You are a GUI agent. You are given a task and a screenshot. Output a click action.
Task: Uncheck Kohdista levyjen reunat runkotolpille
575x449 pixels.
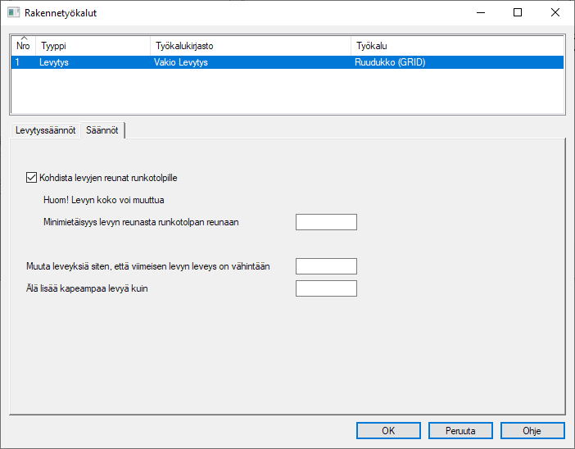pyautogui.click(x=32, y=176)
